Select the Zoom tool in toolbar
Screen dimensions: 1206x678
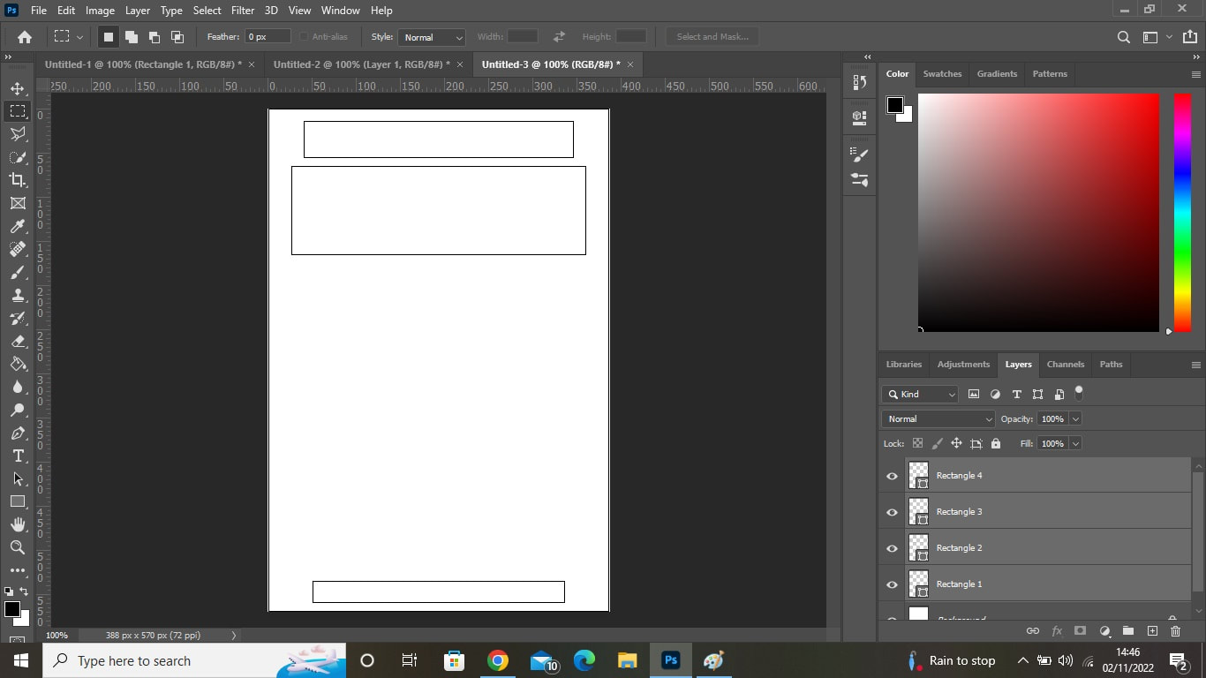pos(18,547)
